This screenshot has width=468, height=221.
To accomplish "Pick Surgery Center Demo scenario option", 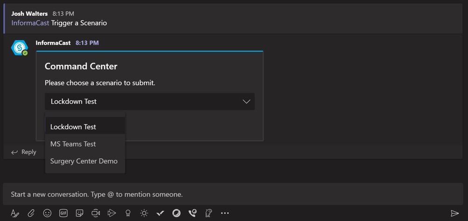I will (85, 161).
